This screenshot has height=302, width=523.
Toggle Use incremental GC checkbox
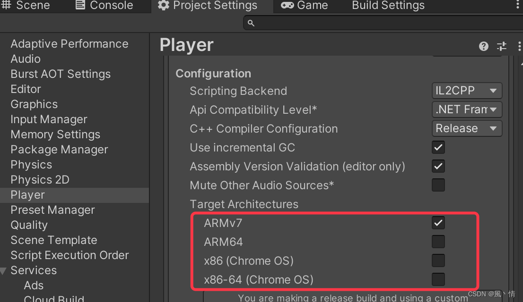tap(438, 147)
